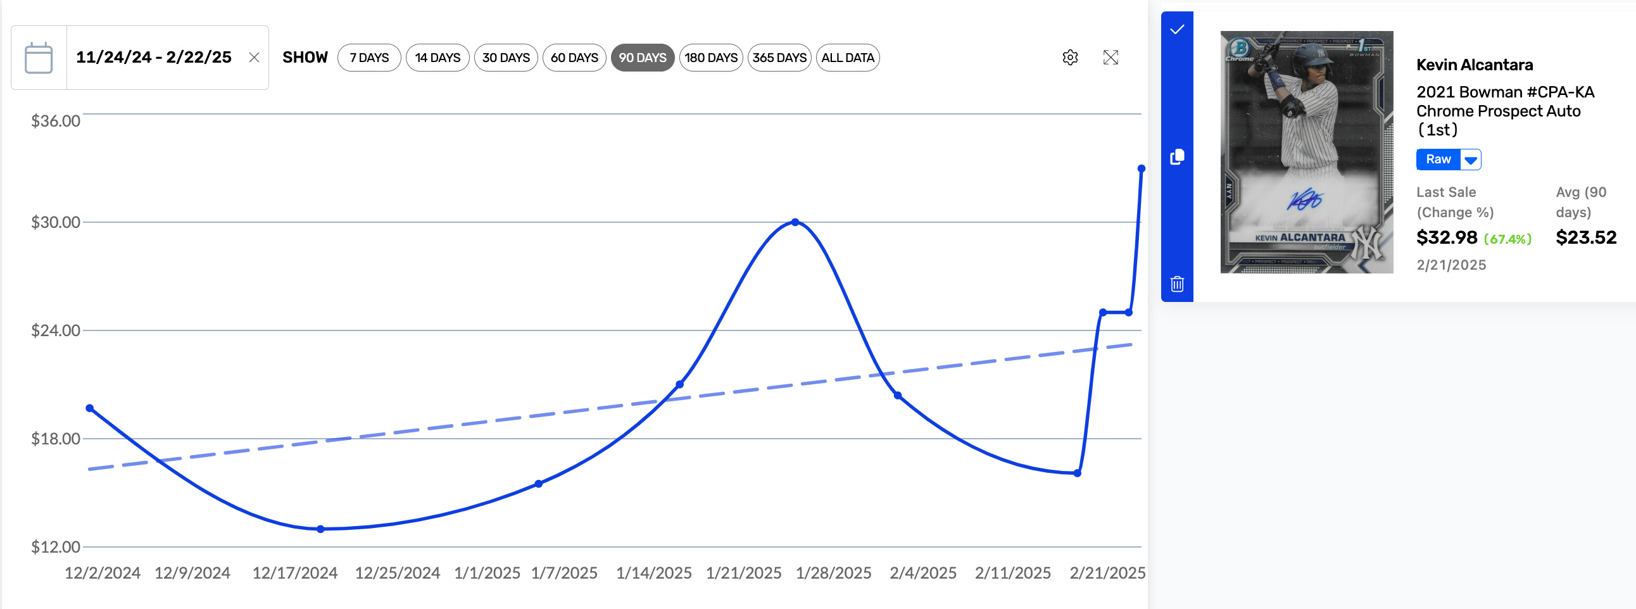Click the 1/21/2025 x-axis label

744,573
